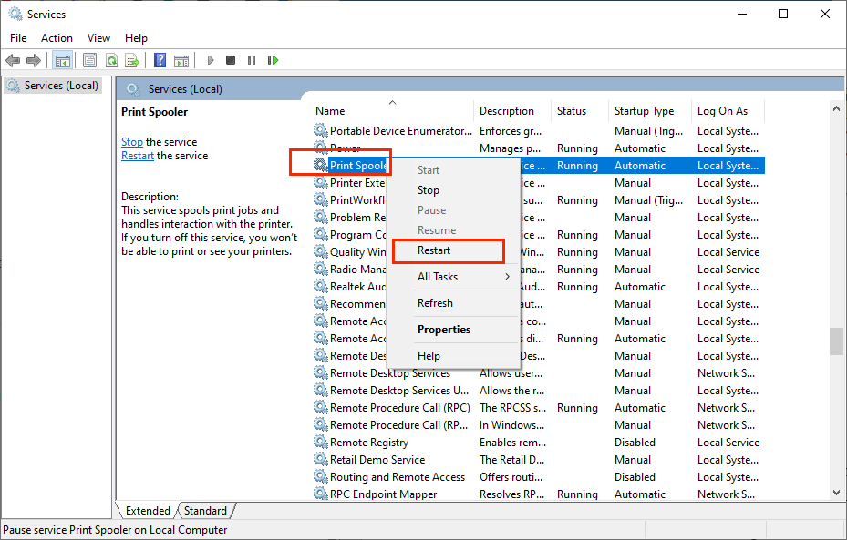Click gear icon of Remote Desktop Services

(321, 373)
